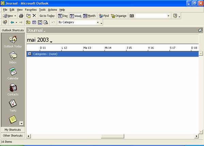Switch to Month view
The image size is (204, 146).
tap(89, 16)
